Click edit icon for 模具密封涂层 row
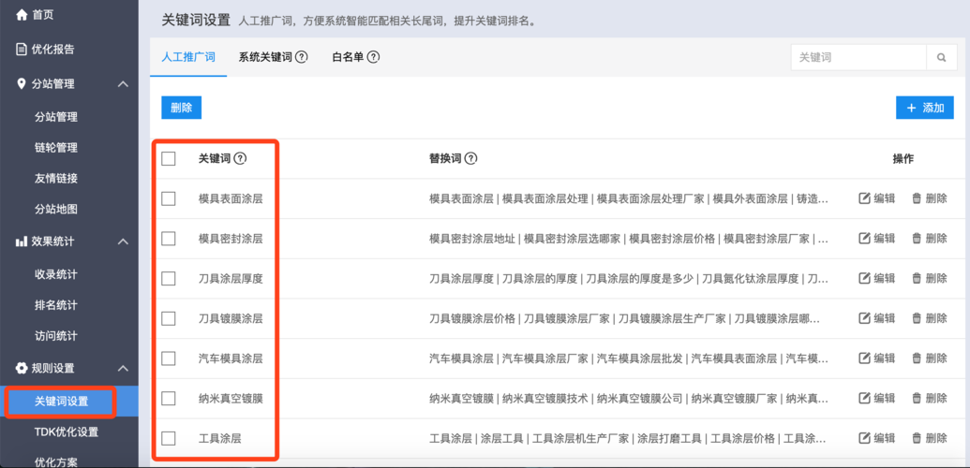The width and height of the screenshot is (970, 468). tap(865, 238)
